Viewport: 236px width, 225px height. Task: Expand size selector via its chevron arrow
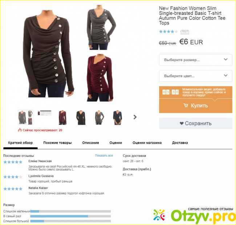point(225,59)
